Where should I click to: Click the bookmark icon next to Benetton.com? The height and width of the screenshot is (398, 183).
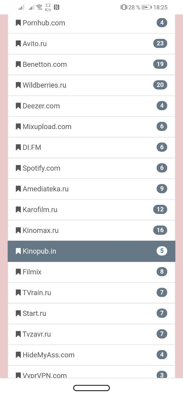tap(18, 64)
